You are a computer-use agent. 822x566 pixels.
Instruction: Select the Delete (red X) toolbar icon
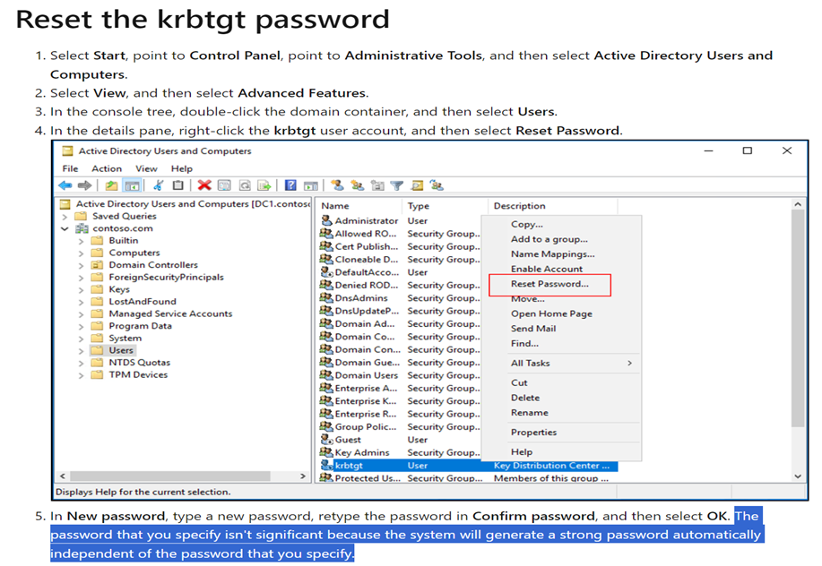click(203, 184)
